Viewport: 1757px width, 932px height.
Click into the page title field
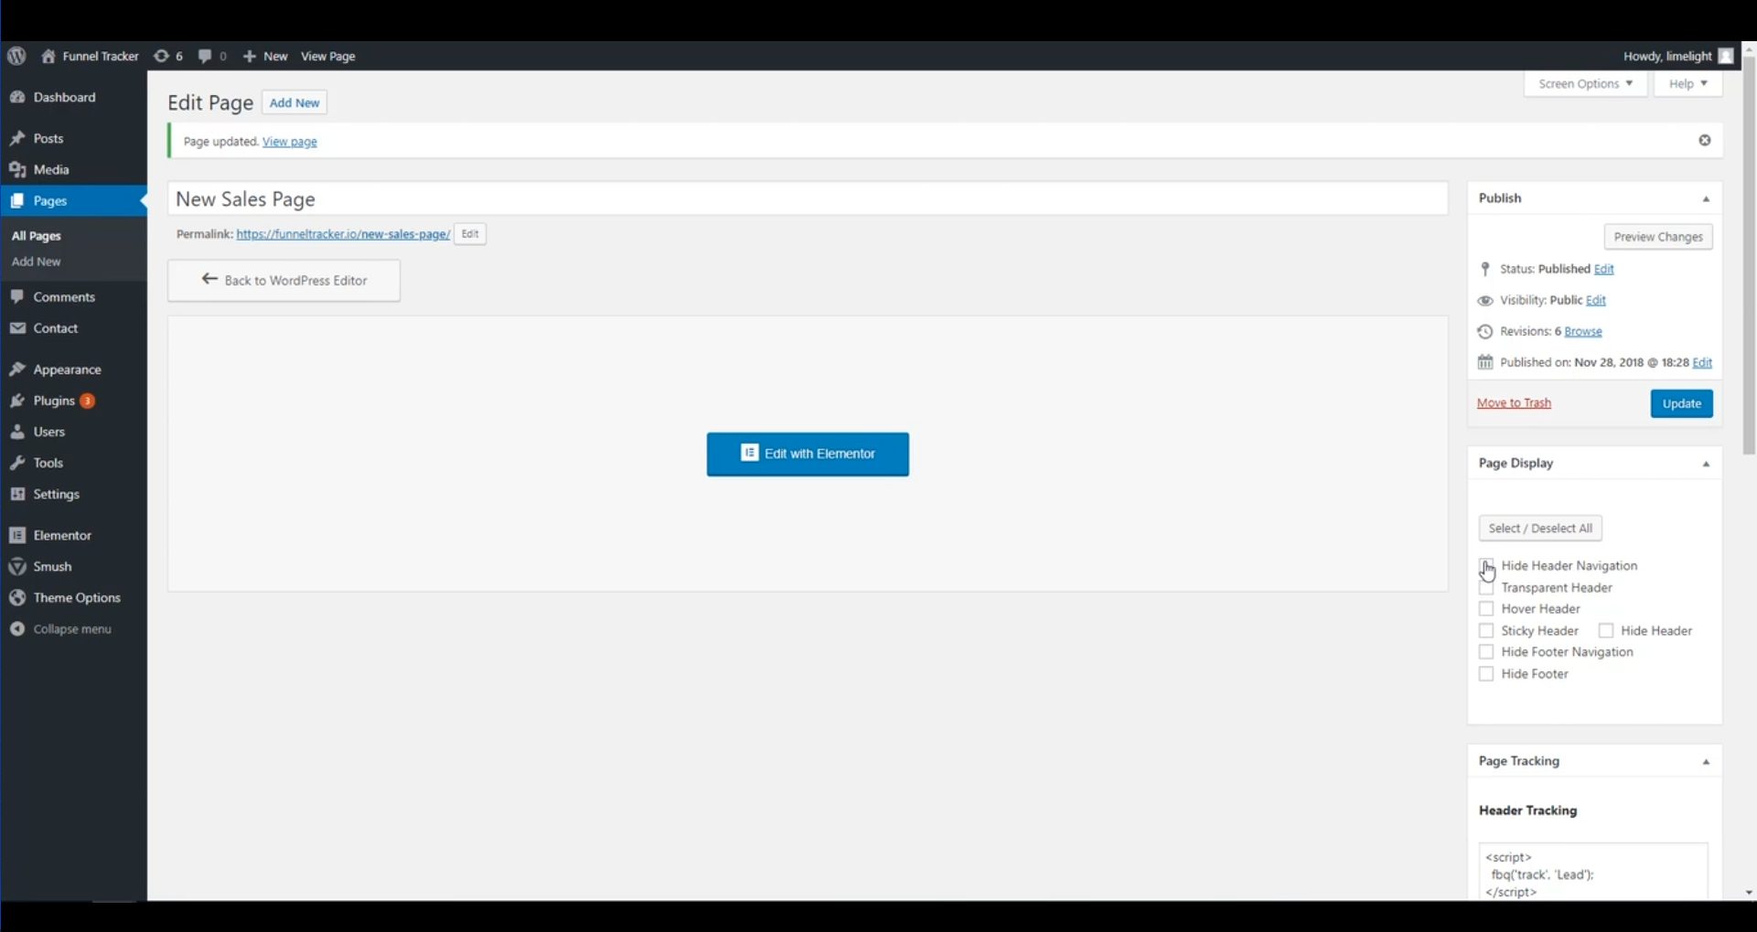point(807,198)
